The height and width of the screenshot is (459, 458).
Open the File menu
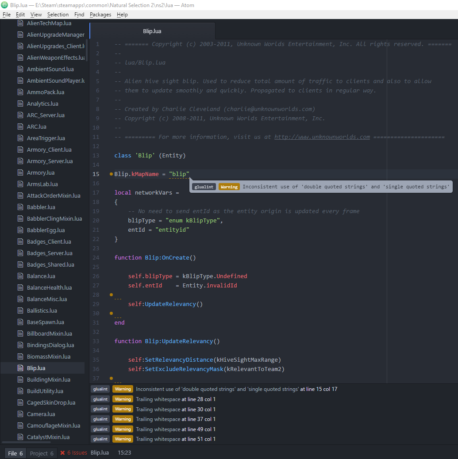[7, 15]
